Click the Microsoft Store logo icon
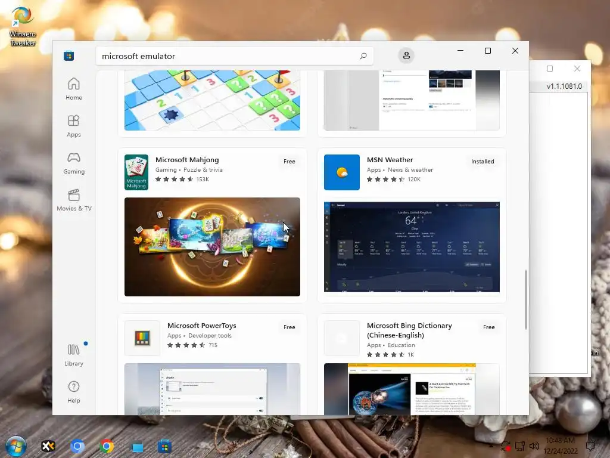This screenshot has height=458, width=610. 69,55
